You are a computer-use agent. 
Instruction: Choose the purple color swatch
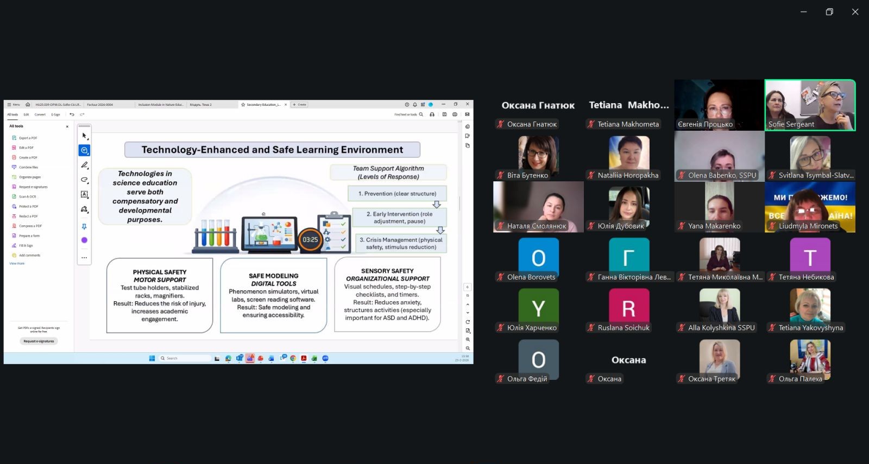click(84, 240)
